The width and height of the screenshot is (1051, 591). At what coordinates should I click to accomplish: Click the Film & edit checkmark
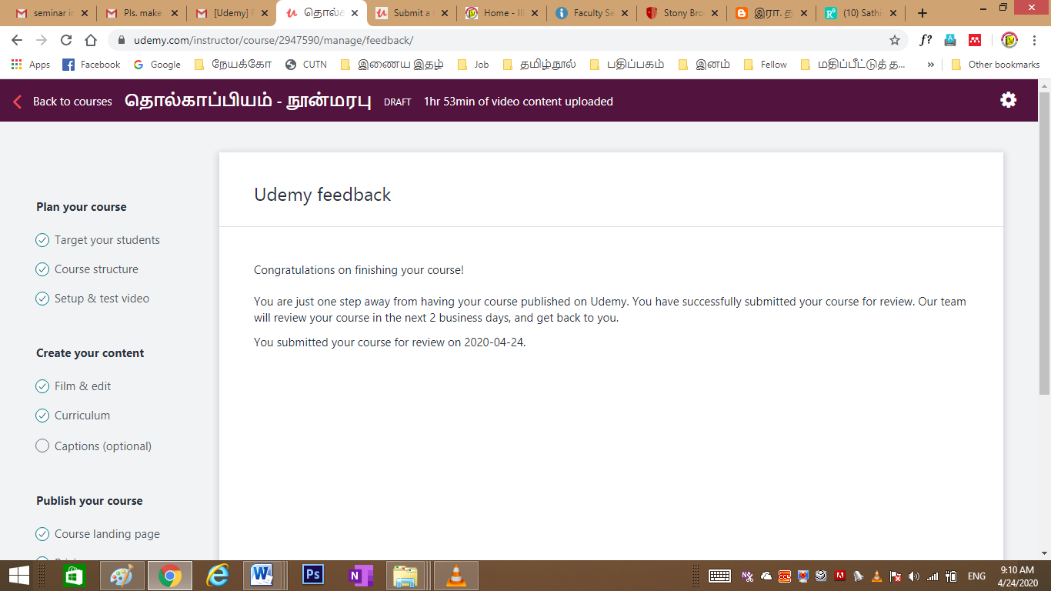[x=42, y=386]
